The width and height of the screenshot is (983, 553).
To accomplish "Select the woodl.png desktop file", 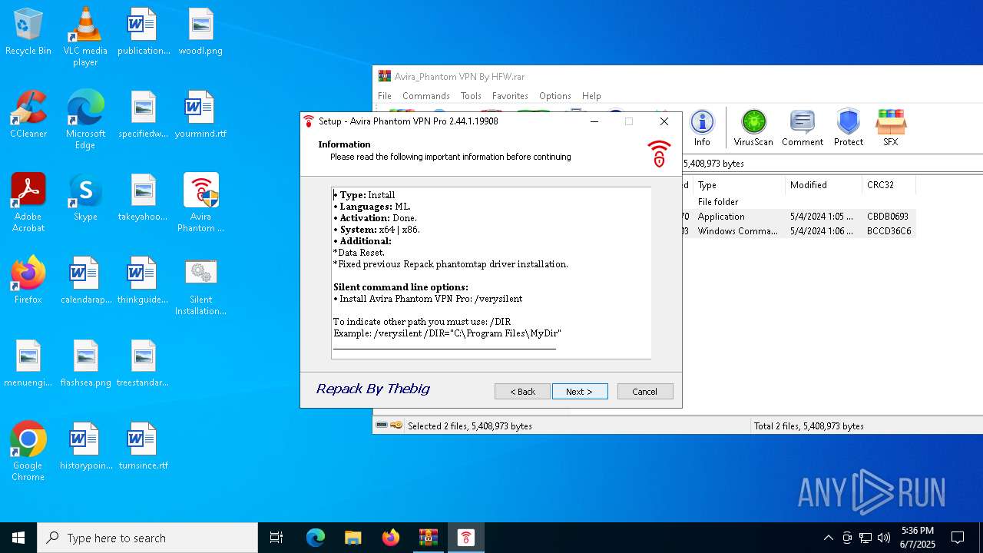I will coord(200,31).
